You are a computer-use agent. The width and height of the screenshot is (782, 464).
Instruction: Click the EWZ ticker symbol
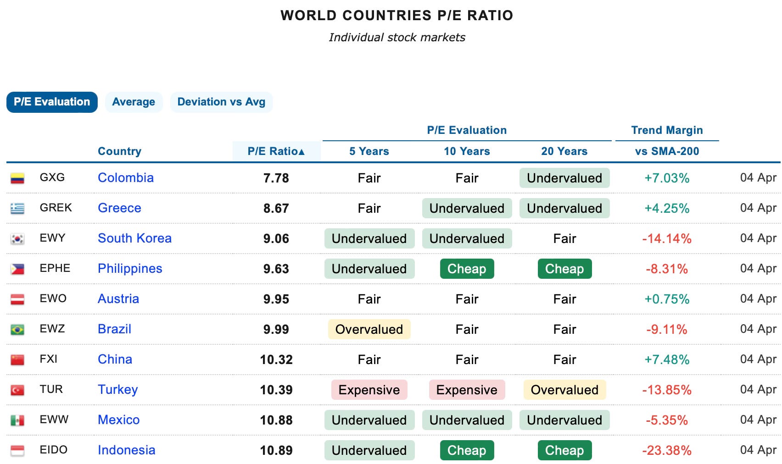pyautogui.click(x=52, y=329)
